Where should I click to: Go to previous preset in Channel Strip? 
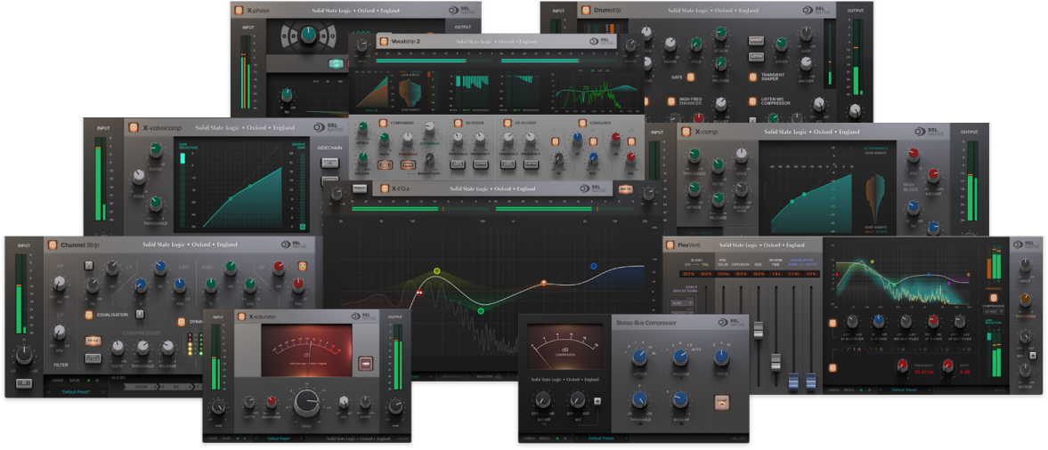click(x=49, y=391)
